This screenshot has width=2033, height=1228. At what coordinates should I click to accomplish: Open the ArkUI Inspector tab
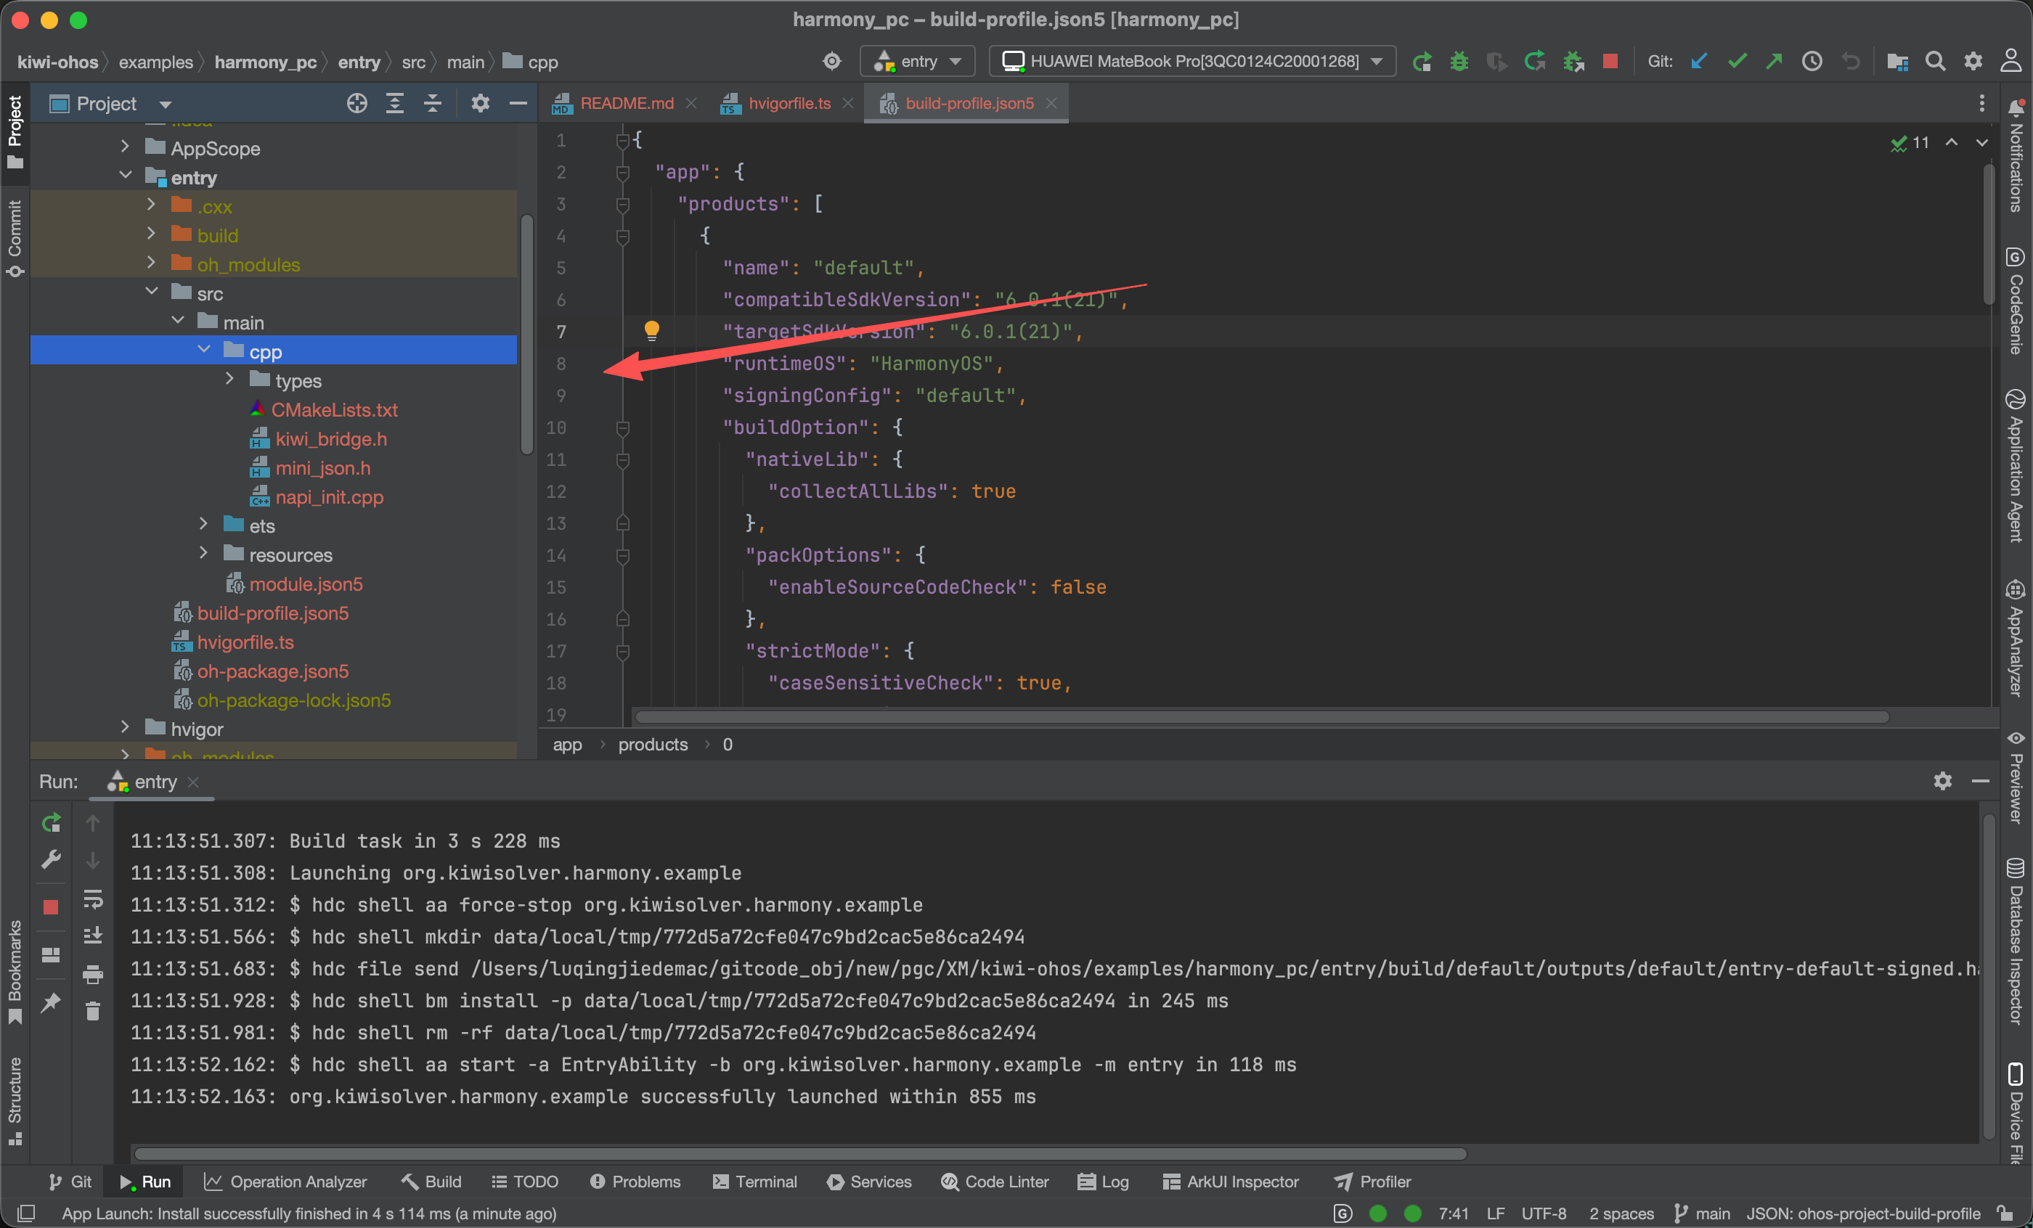[x=1231, y=1182]
